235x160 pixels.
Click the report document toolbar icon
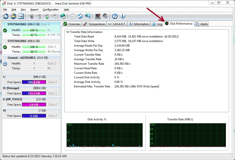tap(73, 16)
